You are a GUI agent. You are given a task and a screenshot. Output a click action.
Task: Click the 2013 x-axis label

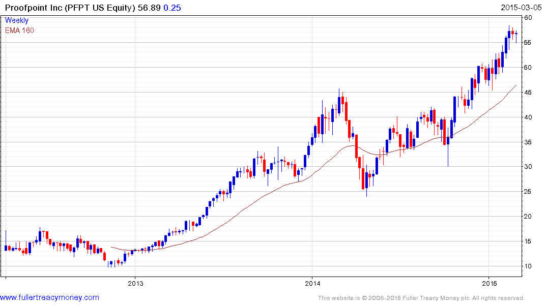coord(135,283)
